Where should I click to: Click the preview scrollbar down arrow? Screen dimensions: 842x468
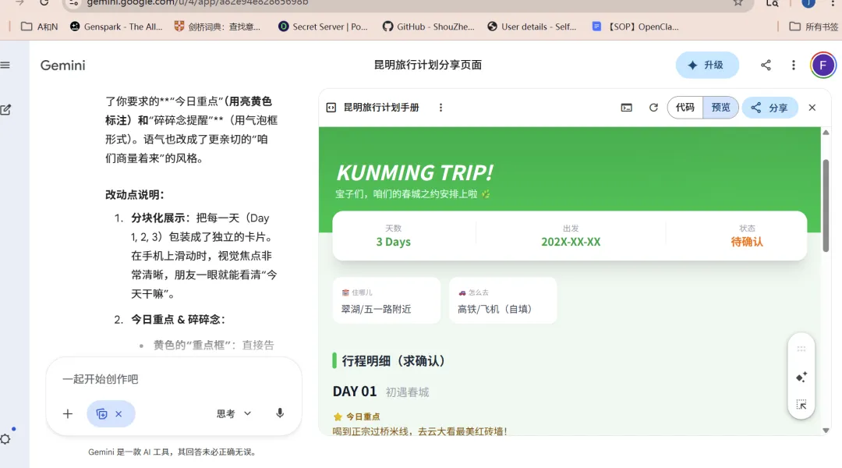pos(826,431)
